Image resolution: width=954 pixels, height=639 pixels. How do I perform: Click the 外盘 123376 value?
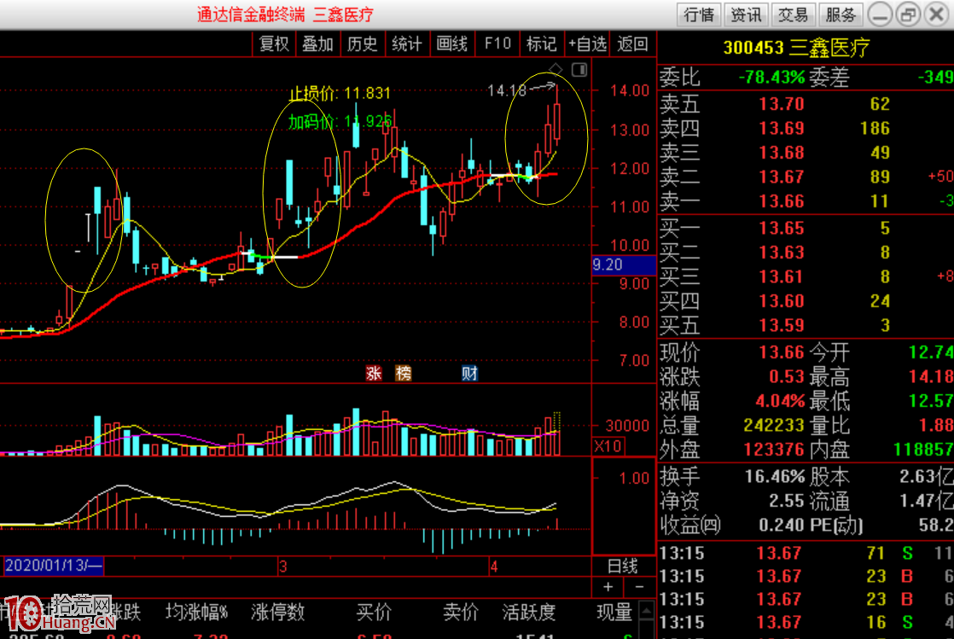pyautogui.click(x=774, y=450)
